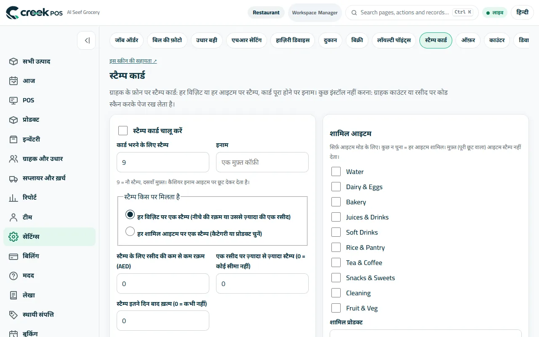Click the minimum receipt amount (AED) field
The image size is (539, 337).
(163, 284)
